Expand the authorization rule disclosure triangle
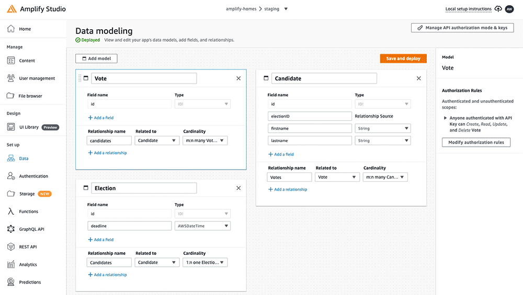The width and height of the screenshot is (523, 295). [x=446, y=118]
